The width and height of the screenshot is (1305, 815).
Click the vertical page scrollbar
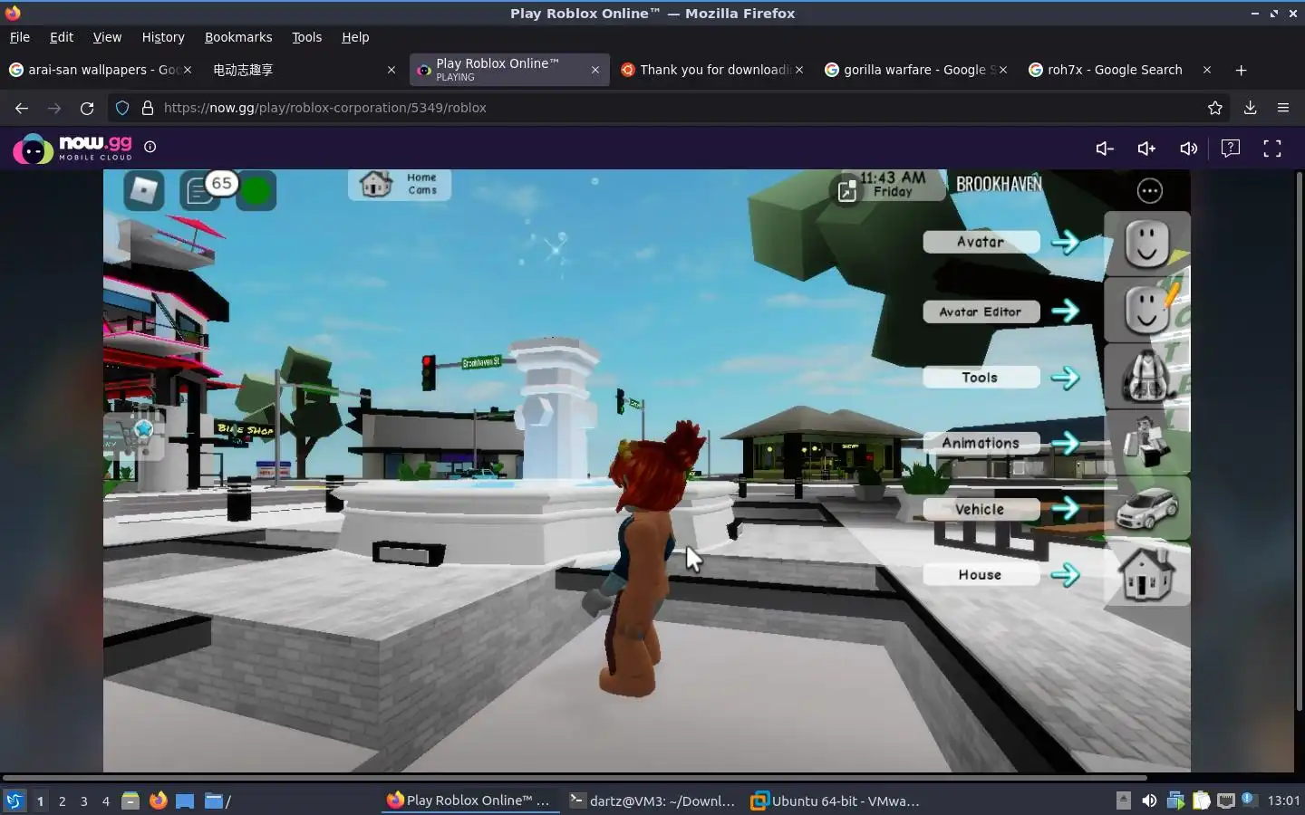(x=1299, y=441)
